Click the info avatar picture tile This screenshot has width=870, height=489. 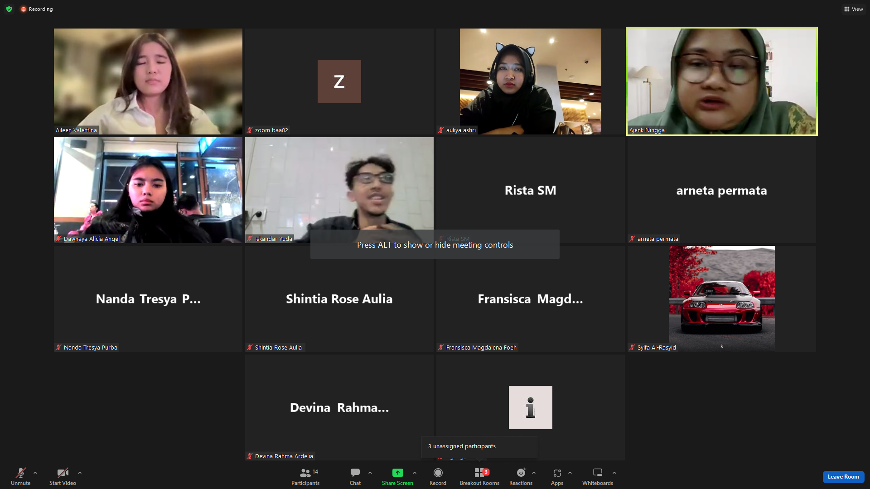pyautogui.click(x=531, y=407)
